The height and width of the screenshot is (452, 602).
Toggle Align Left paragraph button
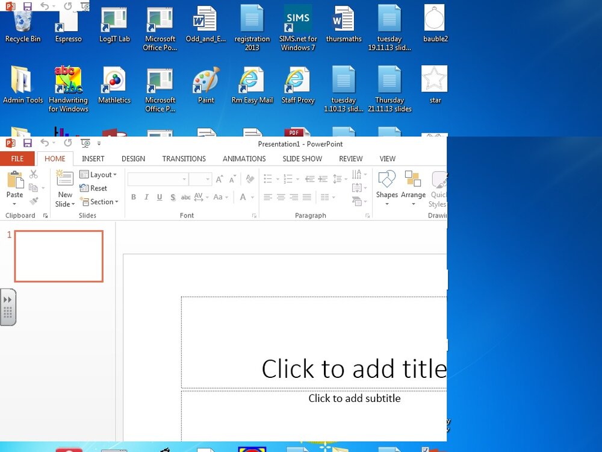[268, 197]
